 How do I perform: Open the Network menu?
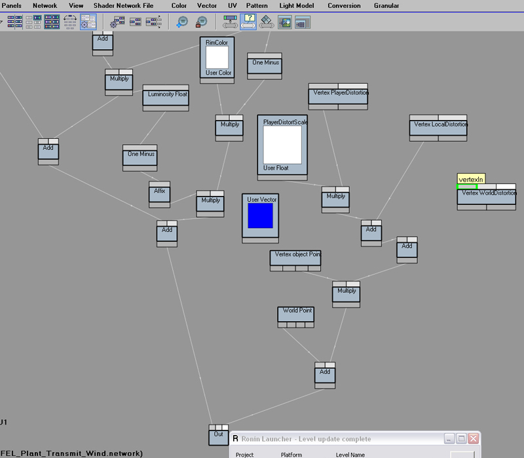pyautogui.click(x=45, y=6)
